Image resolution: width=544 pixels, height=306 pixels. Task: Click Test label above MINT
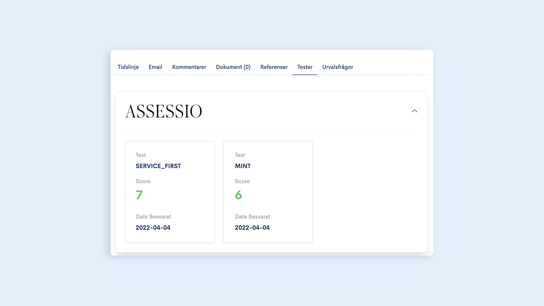[240, 155]
